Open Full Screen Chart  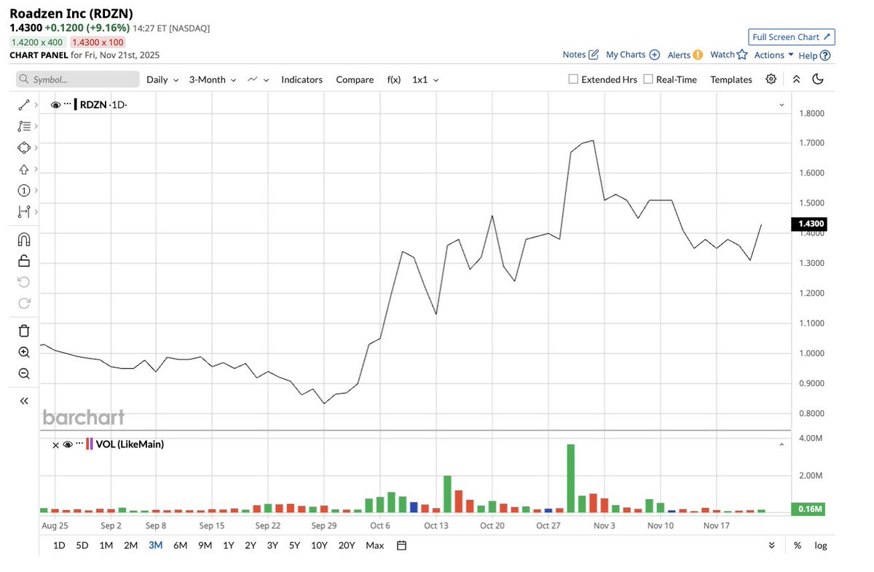pos(792,36)
